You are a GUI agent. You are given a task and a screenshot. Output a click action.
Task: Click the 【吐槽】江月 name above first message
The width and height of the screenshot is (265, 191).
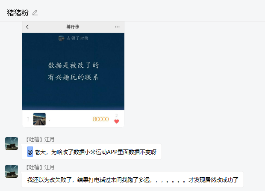40,140
